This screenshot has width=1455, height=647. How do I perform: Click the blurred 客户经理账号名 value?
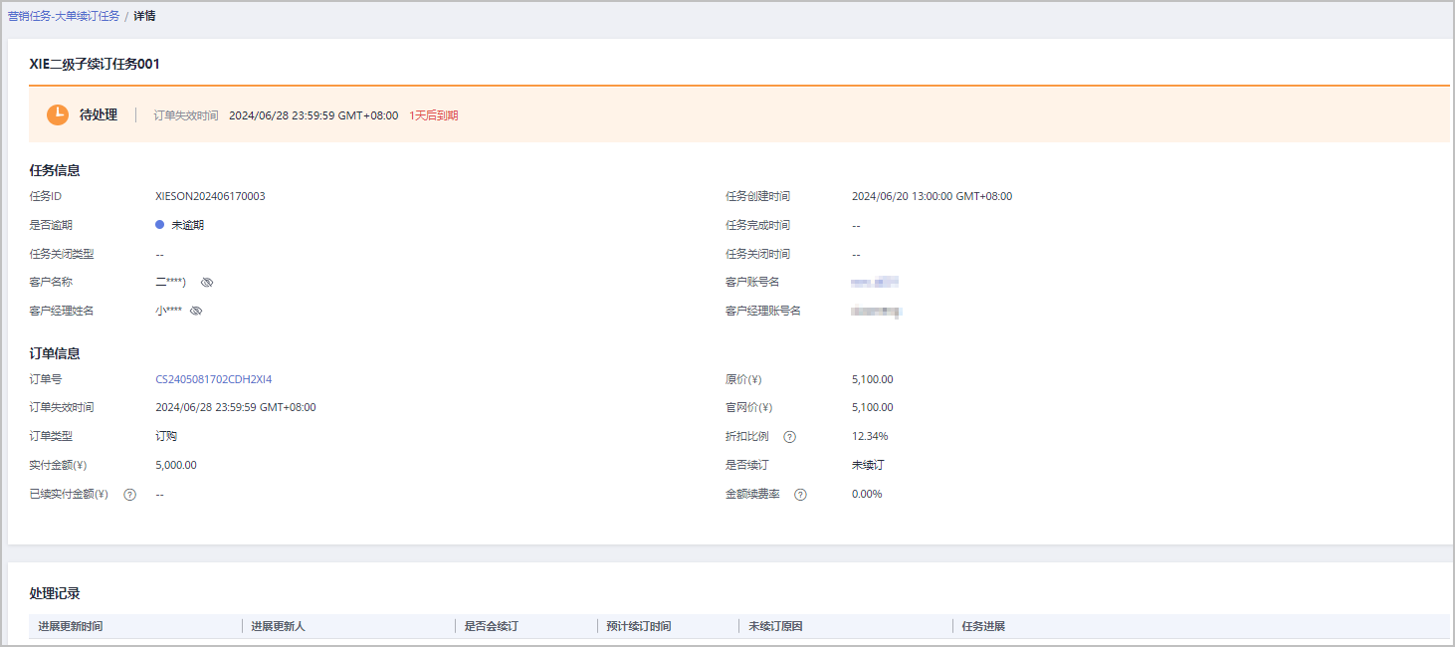click(877, 312)
